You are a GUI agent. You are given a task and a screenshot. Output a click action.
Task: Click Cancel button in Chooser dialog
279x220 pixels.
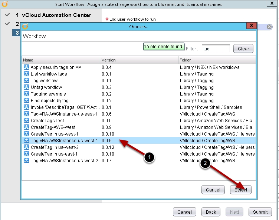(x=213, y=190)
